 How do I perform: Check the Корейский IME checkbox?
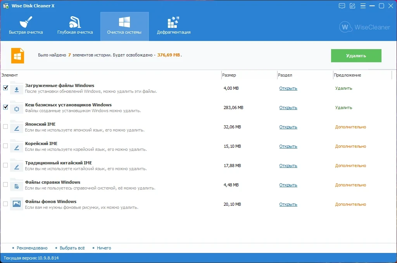tap(5, 146)
